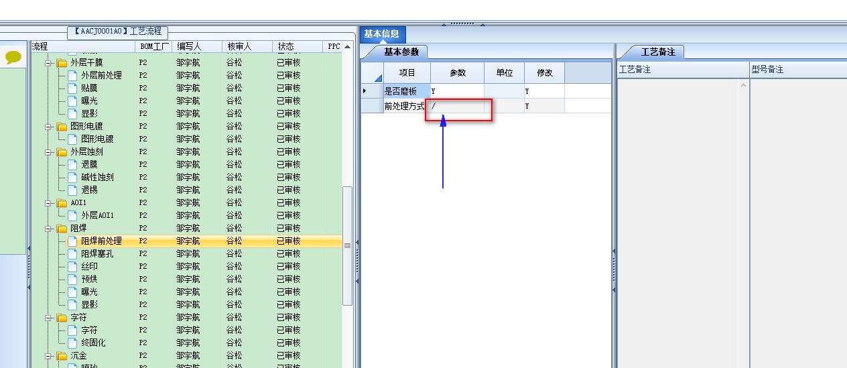Select the 终固化 tree row
The image size is (847, 368).
(x=186, y=343)
